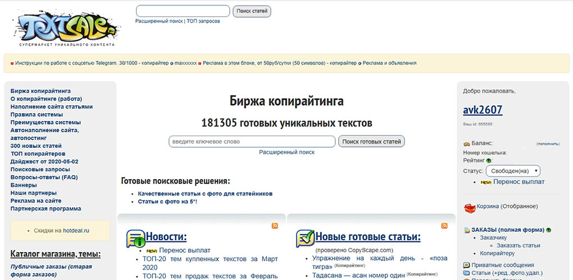Open Корзина (Отобранное) link
The image size is (573, 280).
tap(507, 207)
